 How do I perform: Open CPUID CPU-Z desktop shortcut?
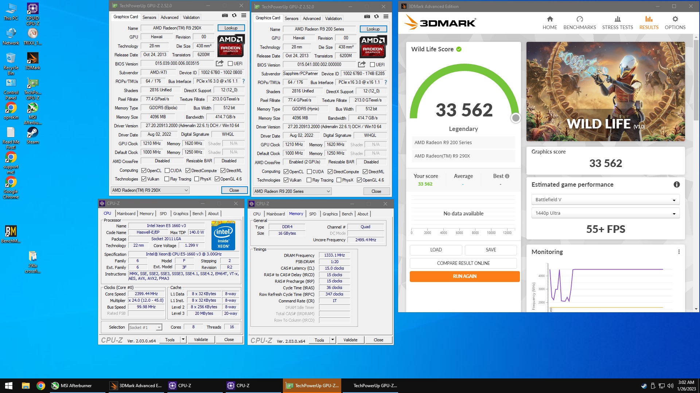(32, 14)
